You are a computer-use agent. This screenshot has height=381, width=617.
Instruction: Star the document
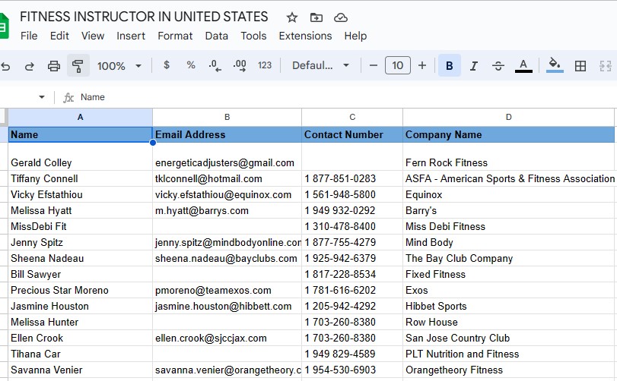click(292, 17)
